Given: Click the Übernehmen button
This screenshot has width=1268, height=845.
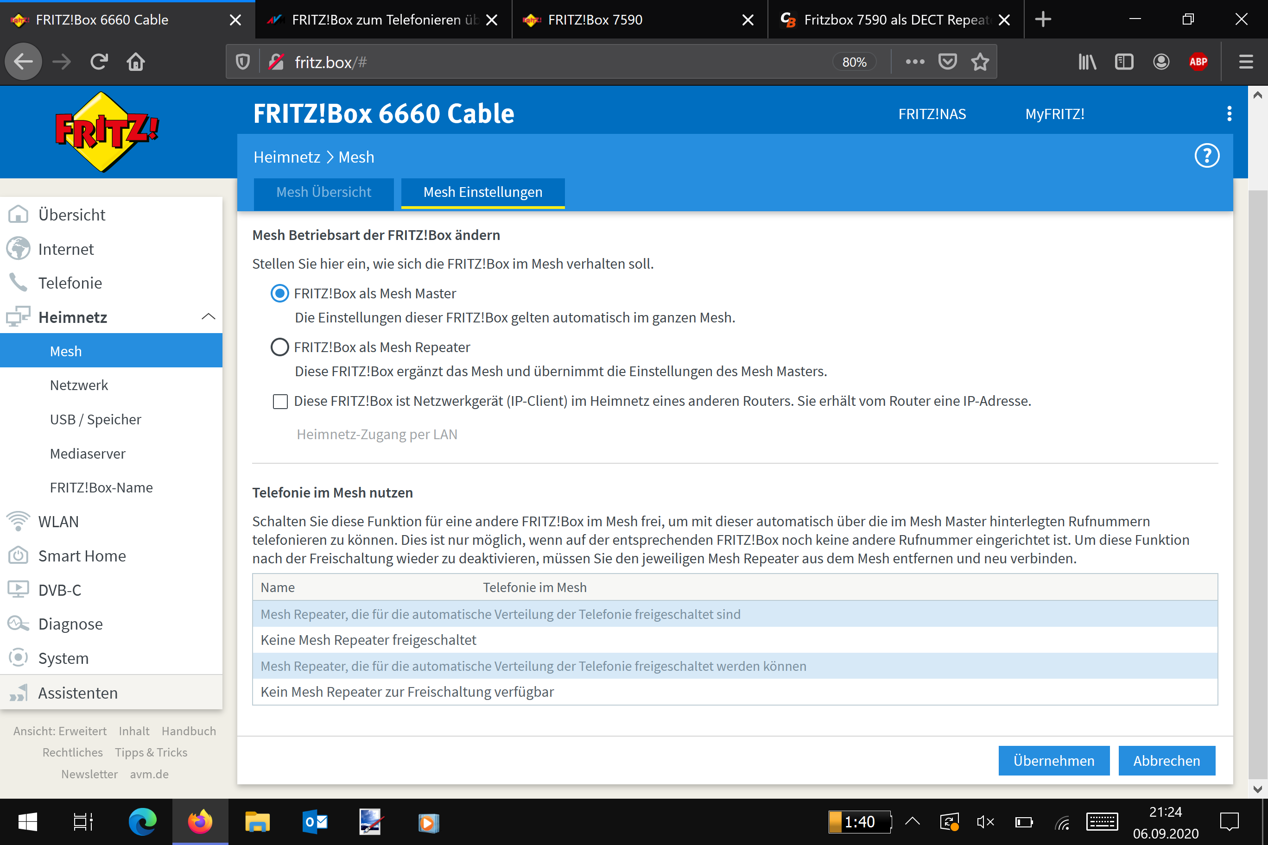Looking at the screenshot, I should (1053, 760).
